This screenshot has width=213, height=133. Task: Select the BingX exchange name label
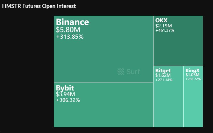pyautogui.click(x=192, y=71)
